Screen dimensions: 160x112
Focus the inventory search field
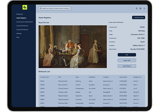coord(55,9)
